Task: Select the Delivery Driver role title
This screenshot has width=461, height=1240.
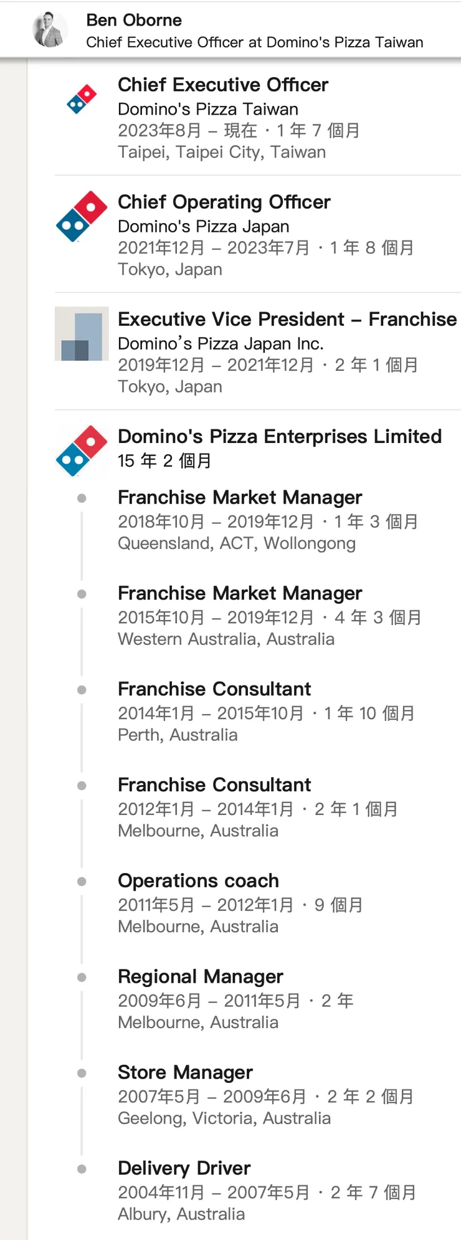Action: (x=184, y=1168)
